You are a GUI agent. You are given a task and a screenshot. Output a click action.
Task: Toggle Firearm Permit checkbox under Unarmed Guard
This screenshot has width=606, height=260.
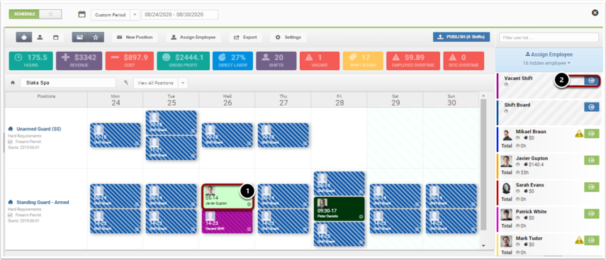pos(11,142)
